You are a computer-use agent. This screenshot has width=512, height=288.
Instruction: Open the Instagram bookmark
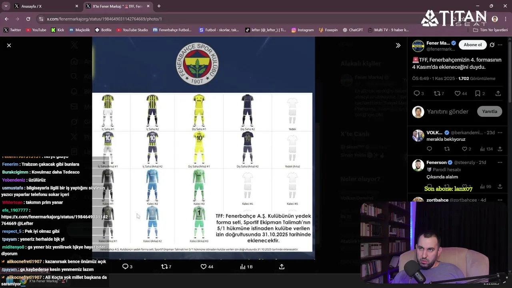click(302, 30)
